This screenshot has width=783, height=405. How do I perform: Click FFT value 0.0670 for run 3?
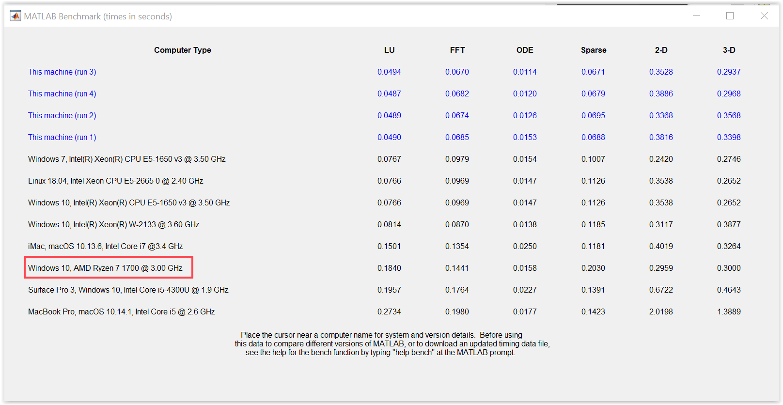tap(457, 72)
